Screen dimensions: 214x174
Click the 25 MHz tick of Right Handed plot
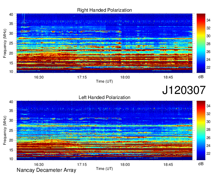[11, 43]
